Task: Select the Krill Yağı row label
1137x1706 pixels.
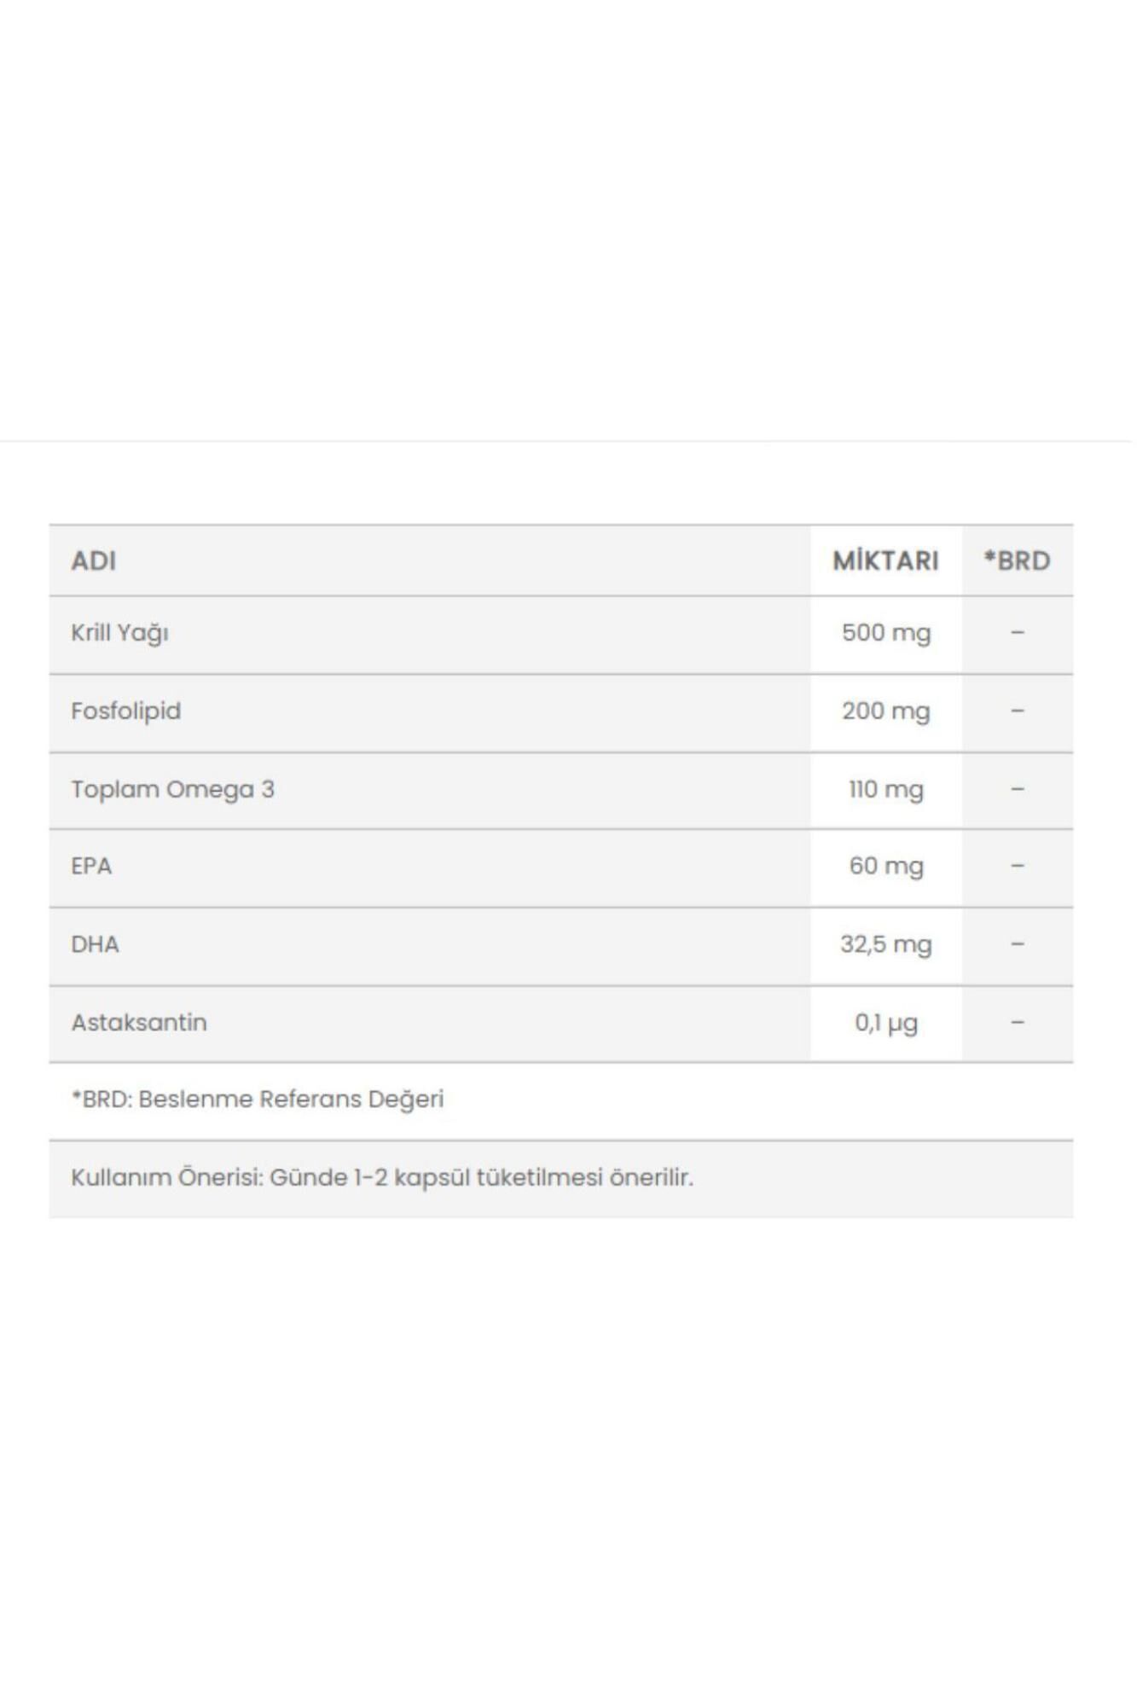Action: (119, 633)
